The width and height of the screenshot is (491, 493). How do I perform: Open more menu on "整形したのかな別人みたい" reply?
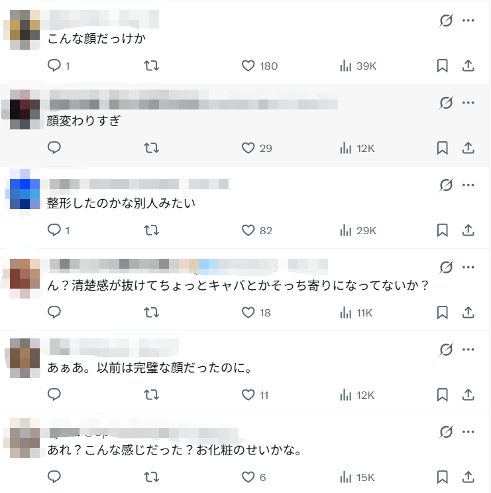468,185
